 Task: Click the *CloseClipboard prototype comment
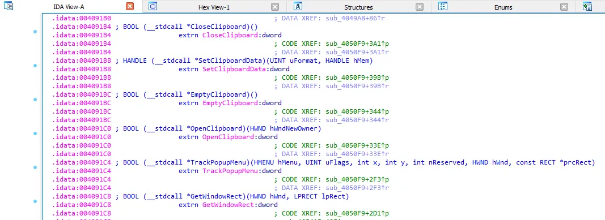186,27
